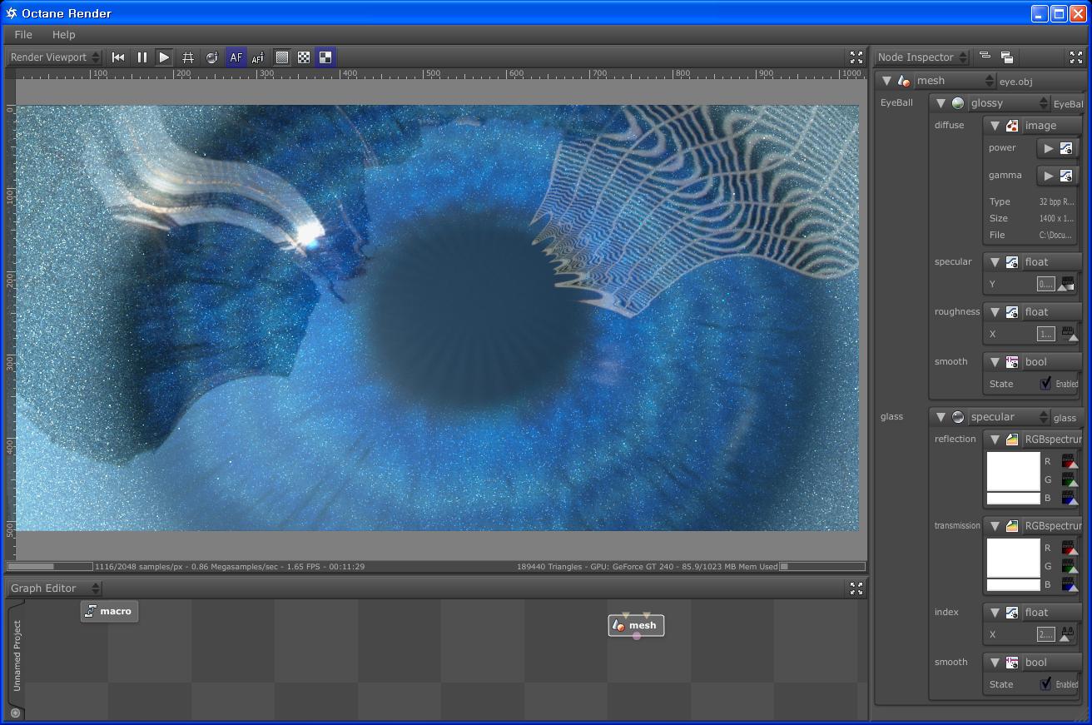Restart the render with the rewind button
The image size is (1092, 725).
(118, 57)
